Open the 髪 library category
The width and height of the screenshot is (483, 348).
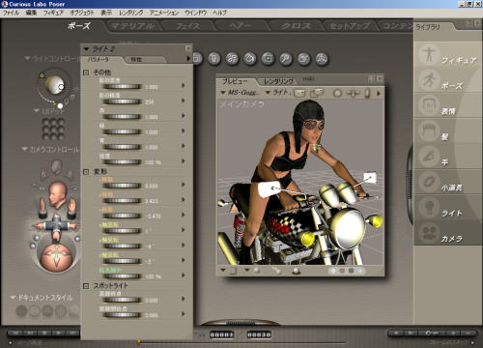click(x=447, y=131)
